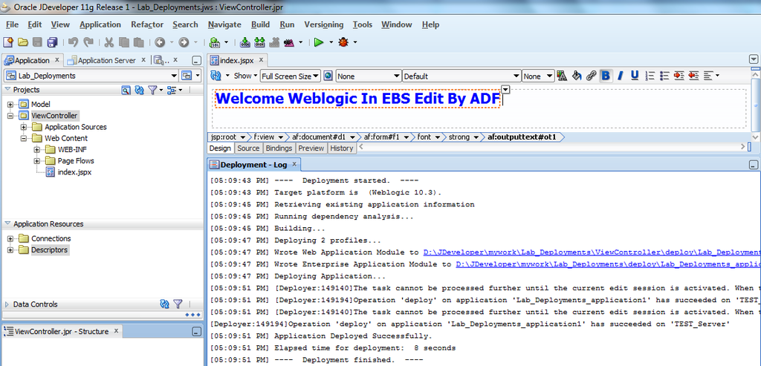The width and height of the screenshot is (761, 366).
Task: Open the Build menu
Action: [x=261, y=24]
